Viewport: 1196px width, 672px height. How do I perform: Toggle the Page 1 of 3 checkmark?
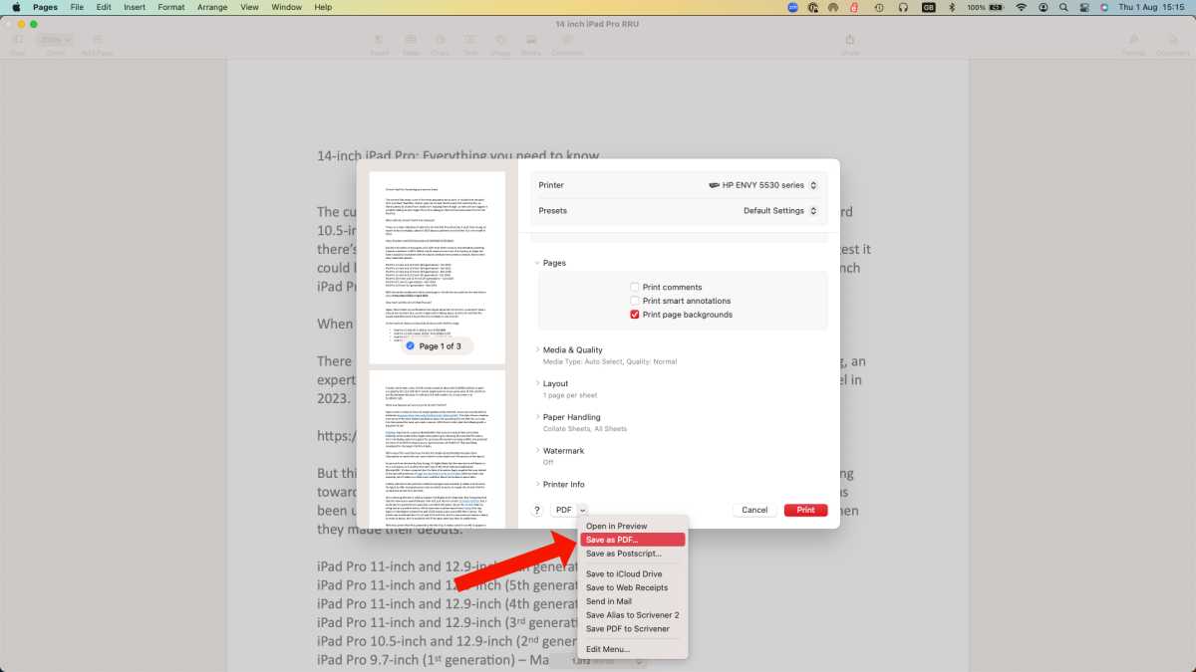[x=410, y=346]
